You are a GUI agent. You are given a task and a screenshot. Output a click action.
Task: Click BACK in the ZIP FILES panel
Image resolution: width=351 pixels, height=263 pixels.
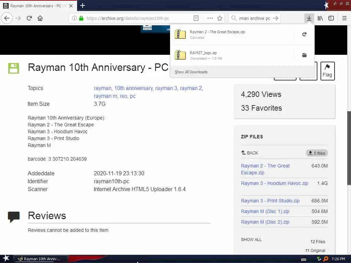[x=250, y=153]
